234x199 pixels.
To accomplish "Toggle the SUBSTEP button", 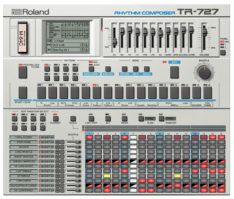I will tap(161, 119).
